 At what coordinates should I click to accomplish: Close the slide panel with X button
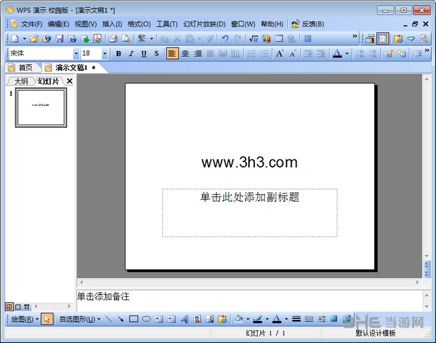click(x=70, y=81)
